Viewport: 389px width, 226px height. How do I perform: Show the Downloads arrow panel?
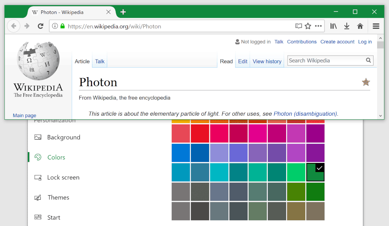347,26
